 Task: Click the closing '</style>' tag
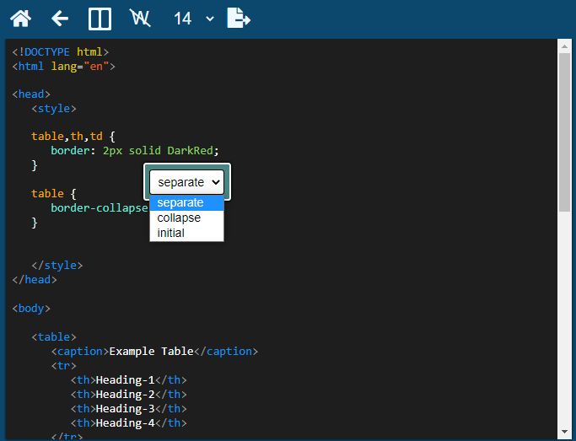pyautogui.click(x=57, y=265)
